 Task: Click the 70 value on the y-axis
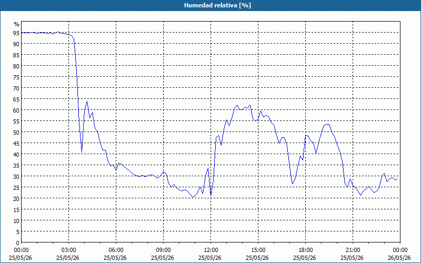click(16, 88)
